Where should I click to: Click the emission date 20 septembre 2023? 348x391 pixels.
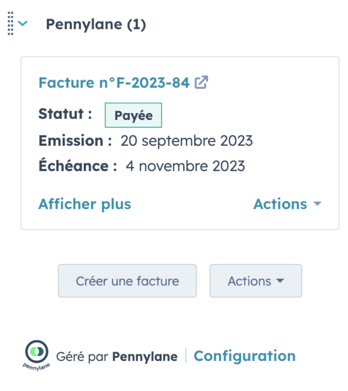point(187,140)
